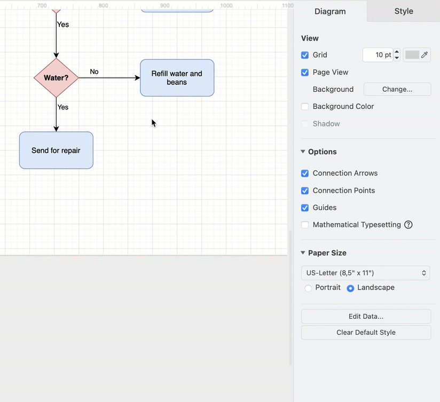This screenshot has width=440, height=402.
Task: Enable Mathematical Typesetting checkbox
Action: (x=305, y=225)
